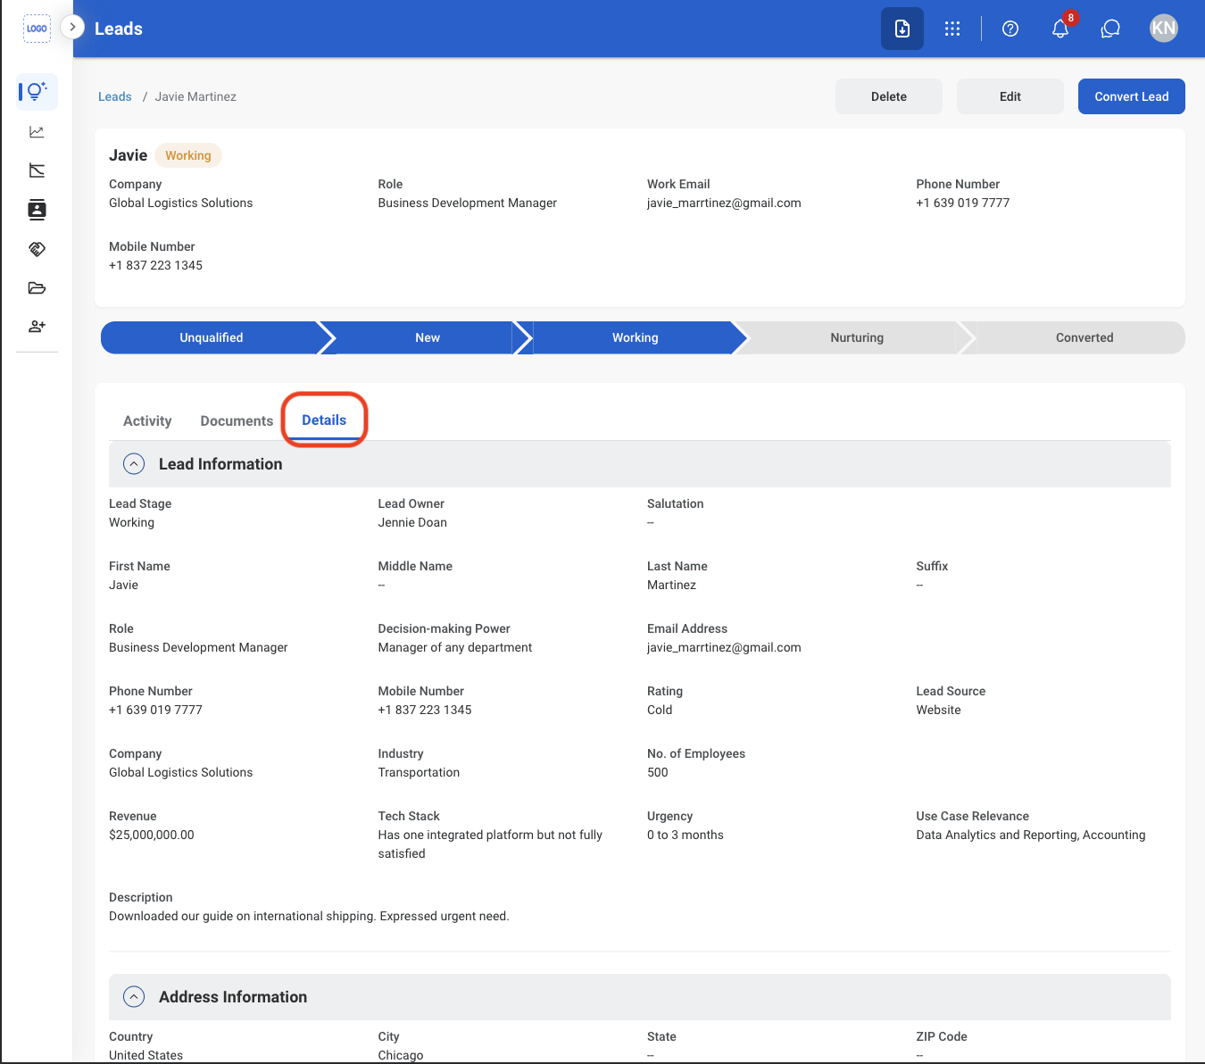Click header company Global Logistics Solutions
The width and height of the screenshot is (1205, 1064).
pos(180,203)
